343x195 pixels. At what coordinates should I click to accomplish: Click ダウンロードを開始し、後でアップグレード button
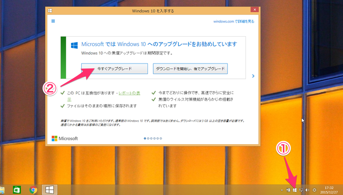[190, 69]
